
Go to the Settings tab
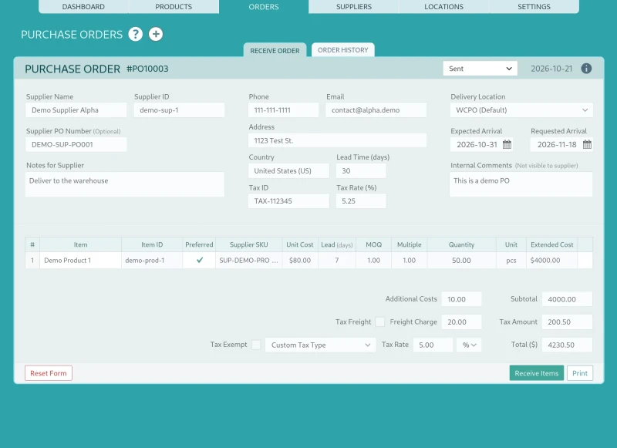point(534,7)
